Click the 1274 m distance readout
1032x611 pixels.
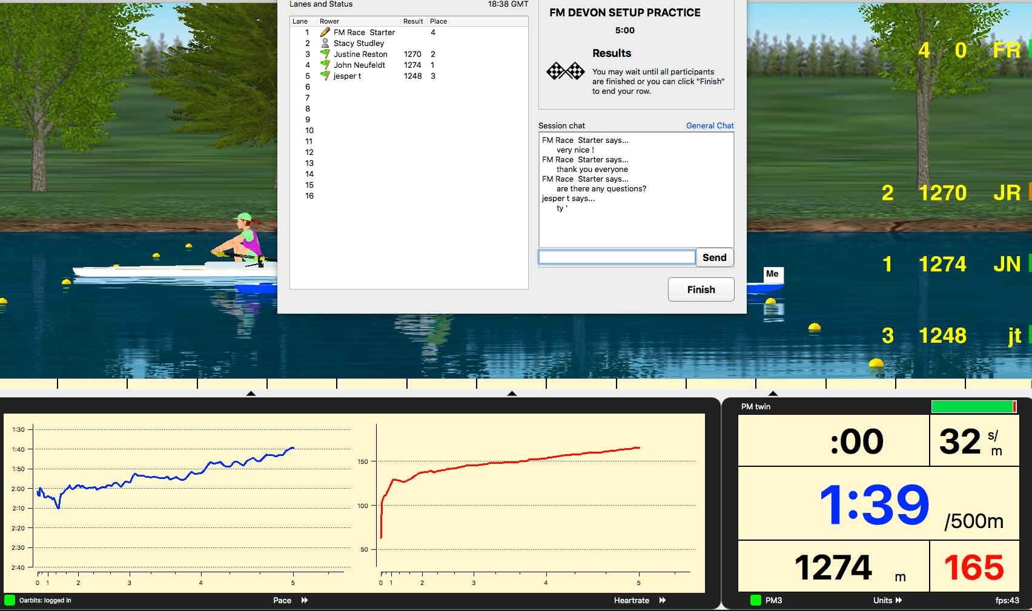(x=833, y=567)
